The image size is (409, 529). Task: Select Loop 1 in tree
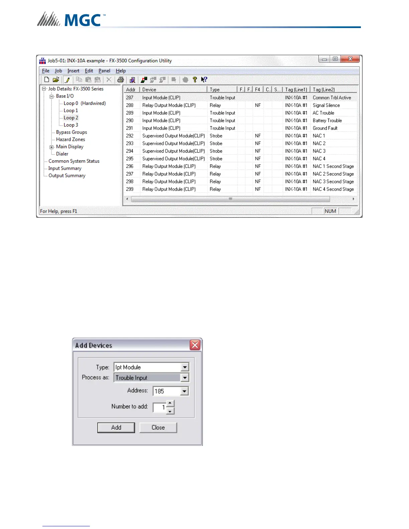pos(71,111)
